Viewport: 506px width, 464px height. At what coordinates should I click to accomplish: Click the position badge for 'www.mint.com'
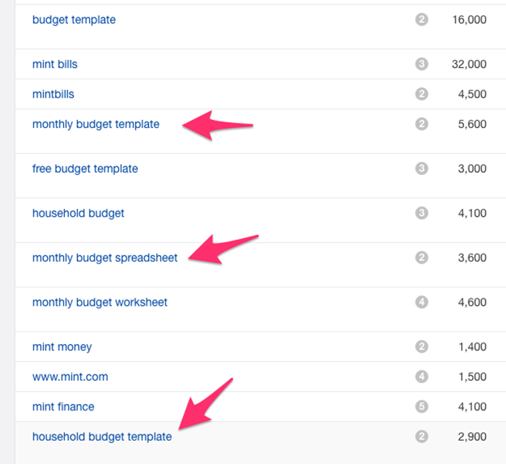click(421, 377)
